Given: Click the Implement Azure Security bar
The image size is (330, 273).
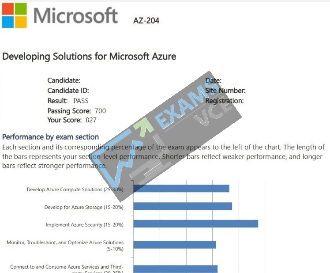Looking at the screenshot, I should pyautogui.click(x=196, y=224).
